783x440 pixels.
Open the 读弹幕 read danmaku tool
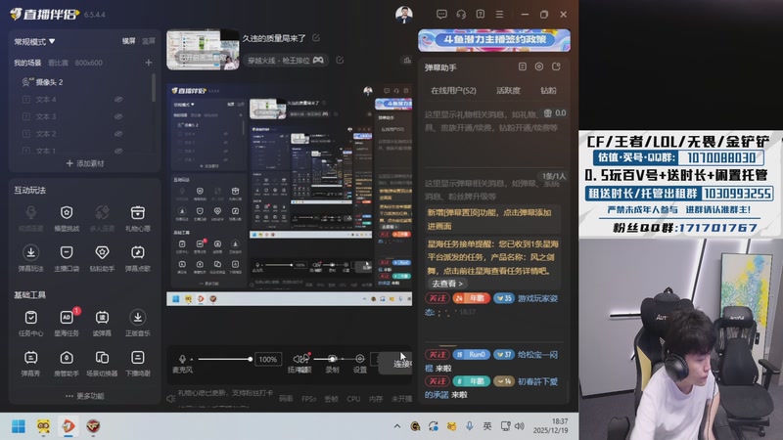pos(102,323)
